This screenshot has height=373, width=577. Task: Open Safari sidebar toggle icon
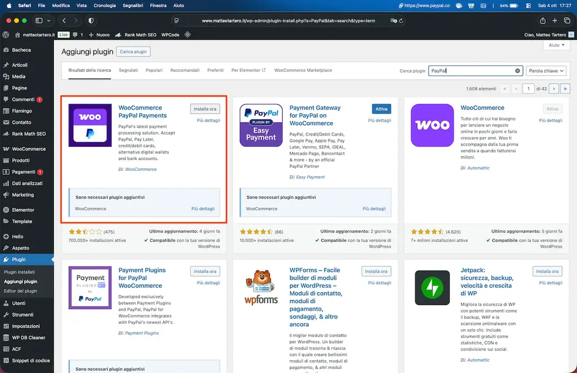[39, 21]
